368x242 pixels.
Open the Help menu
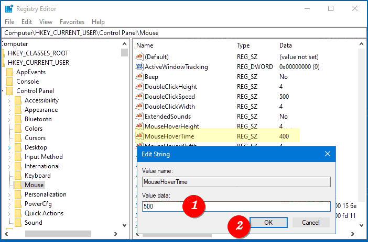pyautogui.click(x=98, y=22)
